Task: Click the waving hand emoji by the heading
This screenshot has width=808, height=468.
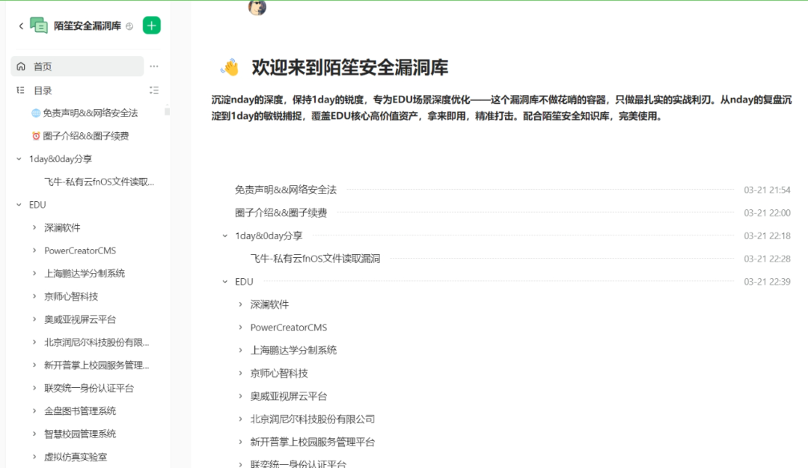Action: [x=230, y=67]
